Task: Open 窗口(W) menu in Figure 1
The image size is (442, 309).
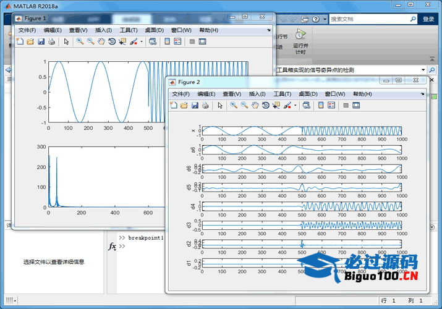Action: 181,30
